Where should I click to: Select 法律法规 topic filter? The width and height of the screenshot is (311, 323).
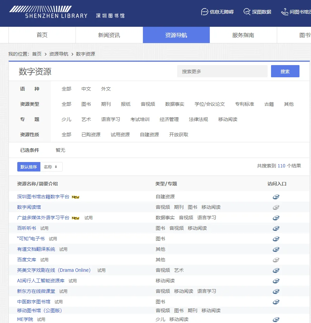point(198,119)
